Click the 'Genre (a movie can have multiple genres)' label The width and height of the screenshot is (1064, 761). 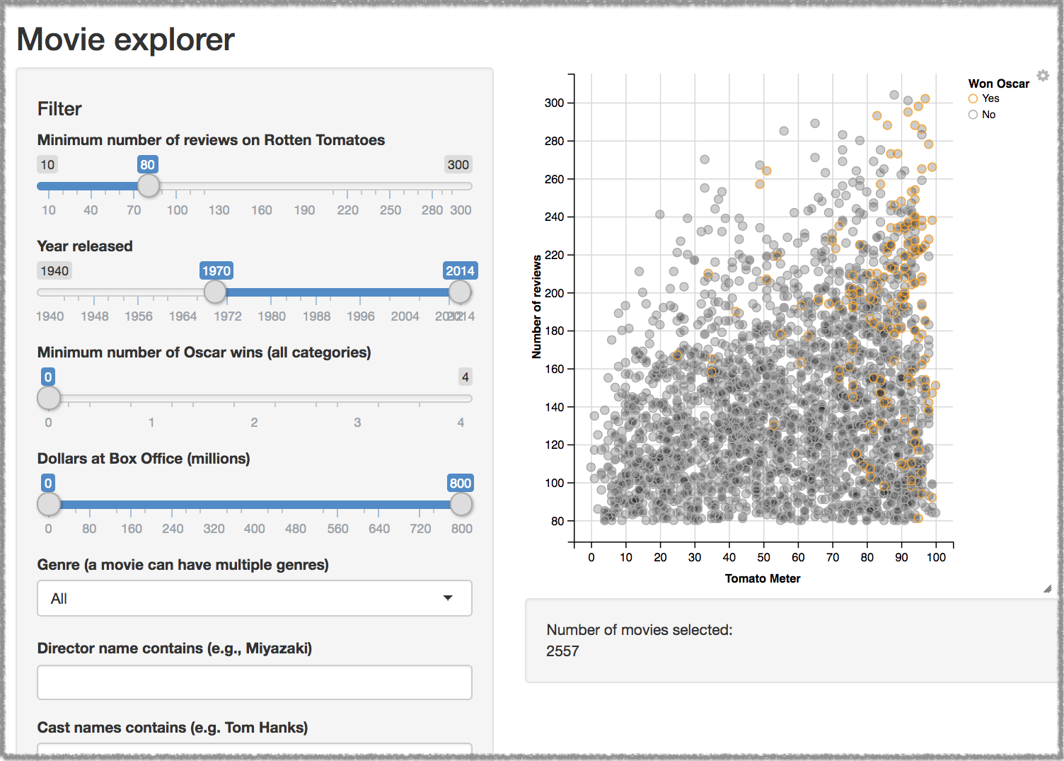pyautogui.click(x=183, y=565)
